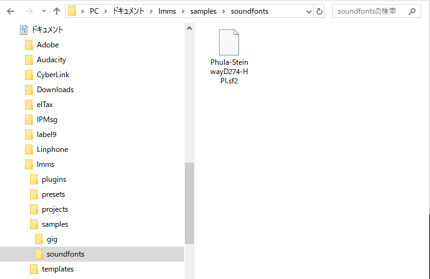Click the gig folder icon
430x279 pixels.
click(x=39, y=239)
